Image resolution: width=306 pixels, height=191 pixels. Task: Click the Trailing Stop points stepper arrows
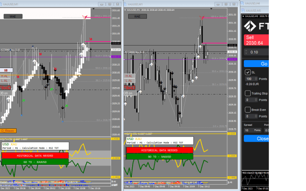[256, 100]
